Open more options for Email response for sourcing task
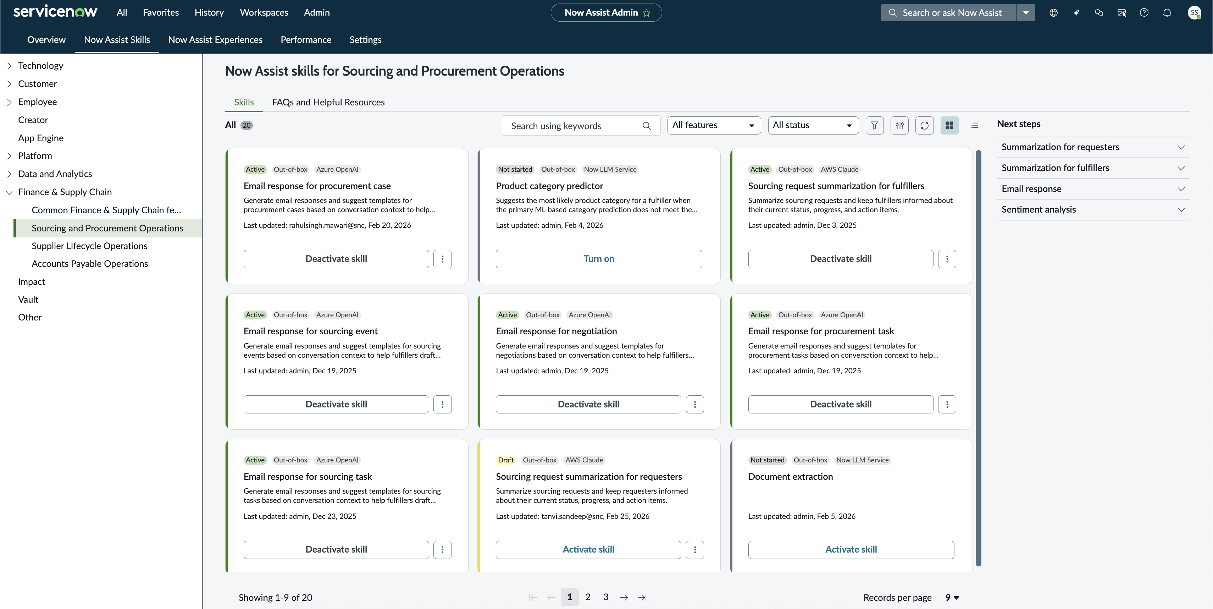 click(x=442, y=550)
